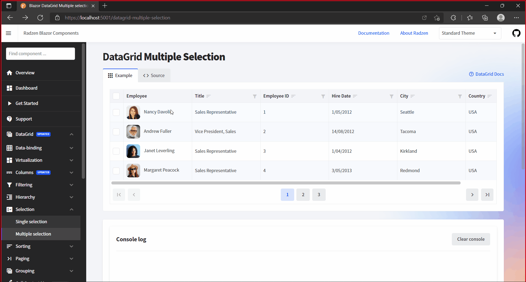This screenshot has width=526, height=282.
Task: Expand the Sorting sidebar section
Action: pyautogui.click(x=71, y=246)
